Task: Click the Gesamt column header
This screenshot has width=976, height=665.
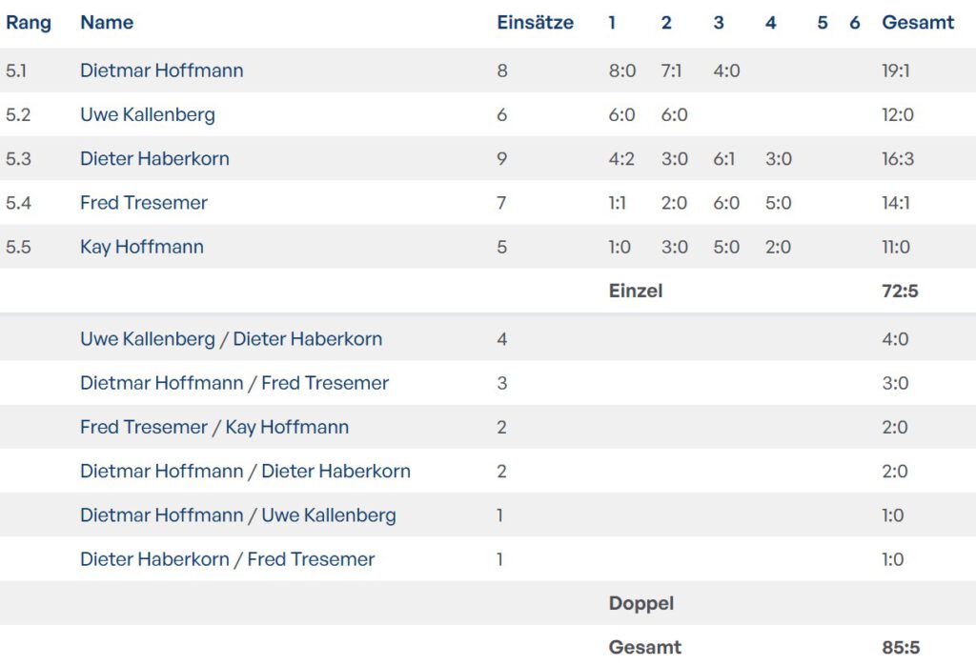Action: pos(918,23)
